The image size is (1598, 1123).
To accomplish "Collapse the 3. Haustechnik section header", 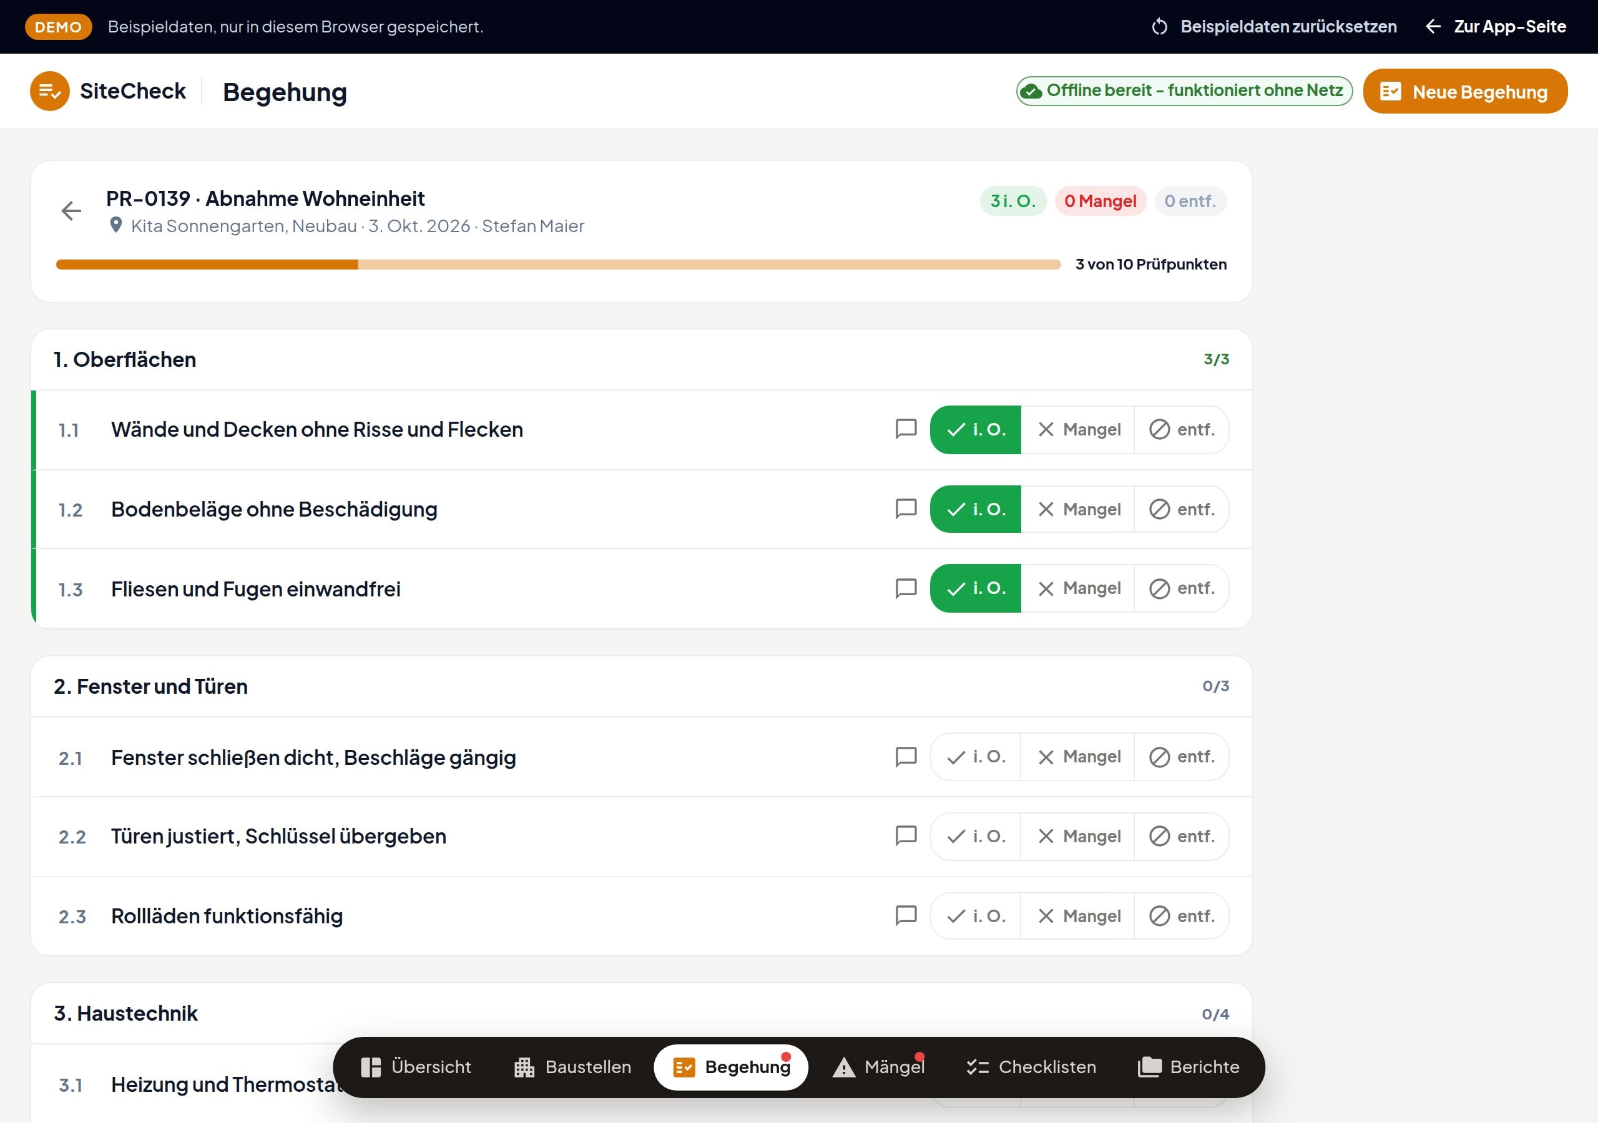I will (x=641, y=1014).
